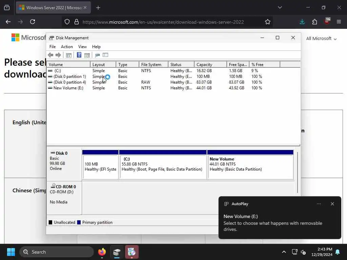This screenshot has height=260, width=347.
Task: Open the Help toolbar icon with question mark
Action: 79,55
